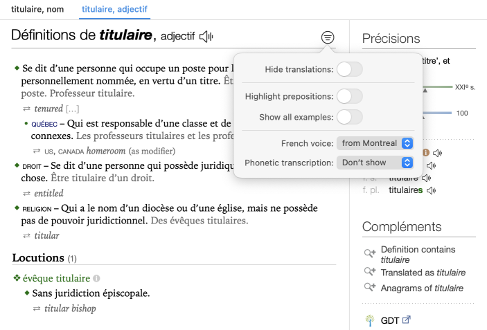
Task: Toggle the Hide translations switch
Action: coord(349,69)
